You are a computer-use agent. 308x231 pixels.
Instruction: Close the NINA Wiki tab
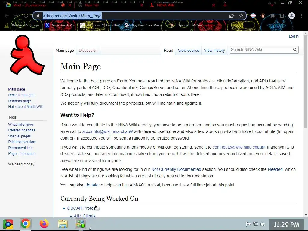[214, 5]
